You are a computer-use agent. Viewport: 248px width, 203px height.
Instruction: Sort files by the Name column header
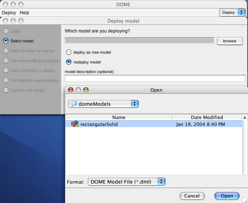coord(119,117)
